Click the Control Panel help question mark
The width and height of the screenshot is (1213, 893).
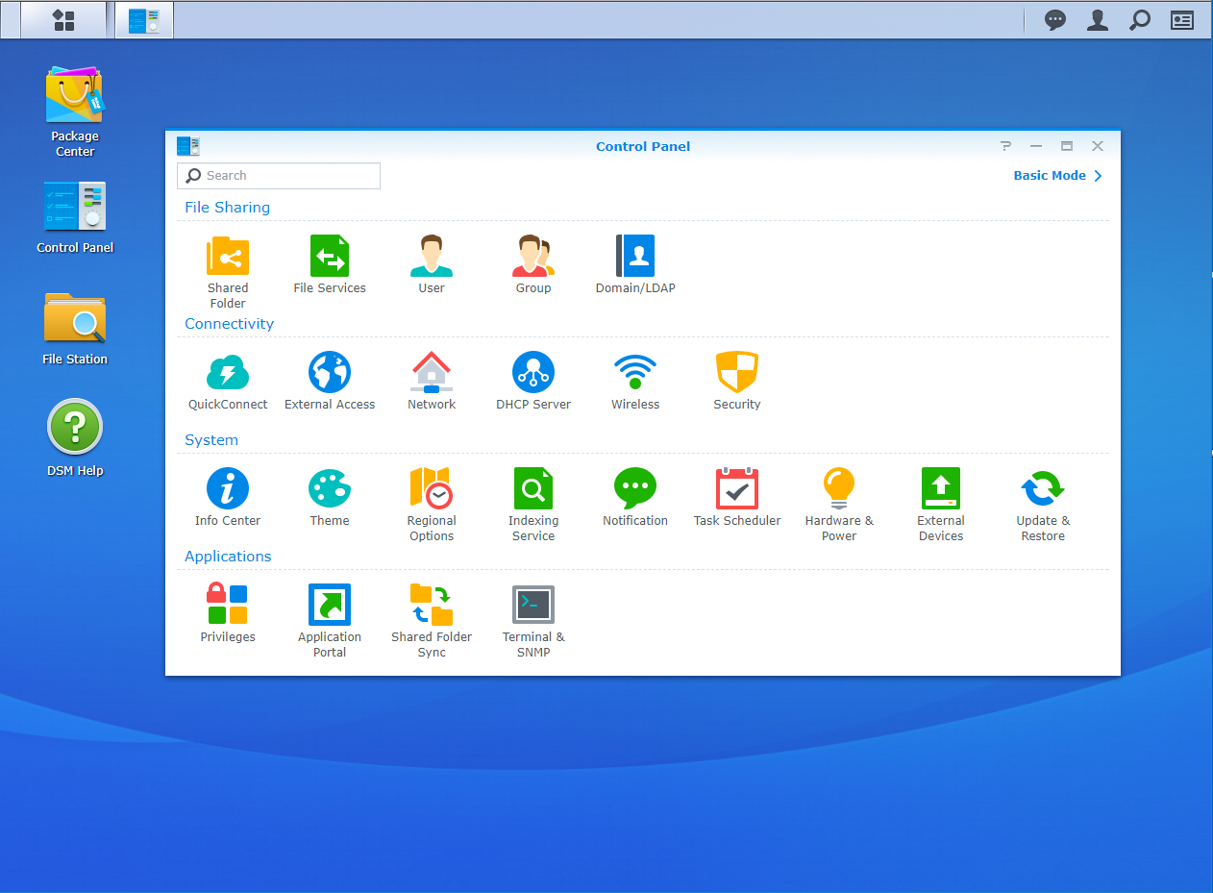(1005, 146)
